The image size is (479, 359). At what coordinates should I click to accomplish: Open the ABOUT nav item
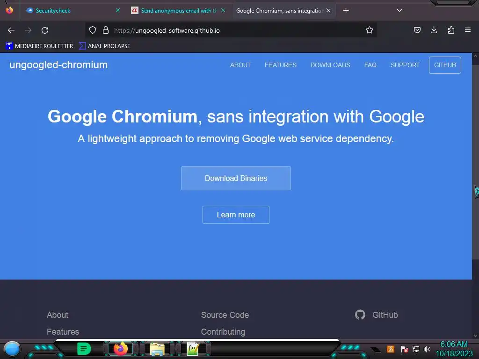(240, 65)
